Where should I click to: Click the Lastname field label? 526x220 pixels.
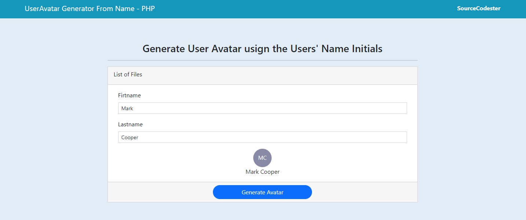[130, 125]
